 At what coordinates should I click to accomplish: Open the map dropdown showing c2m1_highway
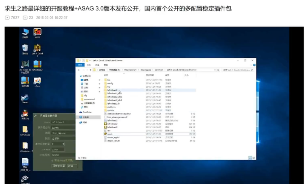tap(63, 133)
